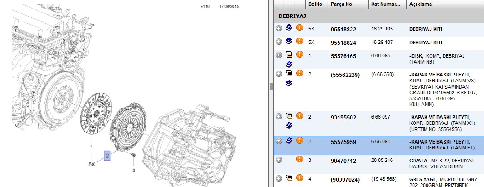Viewport: 484px width, 187px height.
Task: Expand plus icon for part 95518822
Action: [x=279, y=28]
